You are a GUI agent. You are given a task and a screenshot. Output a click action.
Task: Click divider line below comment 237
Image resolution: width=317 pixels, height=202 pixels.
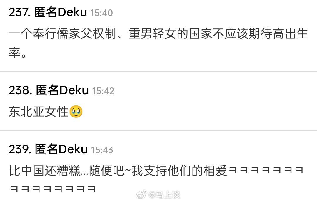pos(158,71)
